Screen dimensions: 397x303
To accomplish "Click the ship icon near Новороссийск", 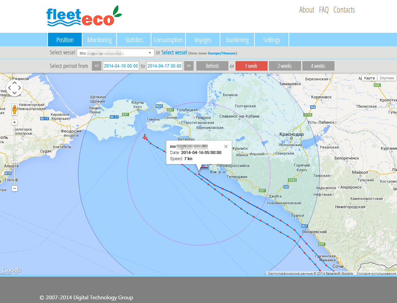I will (x=204, y=166).
